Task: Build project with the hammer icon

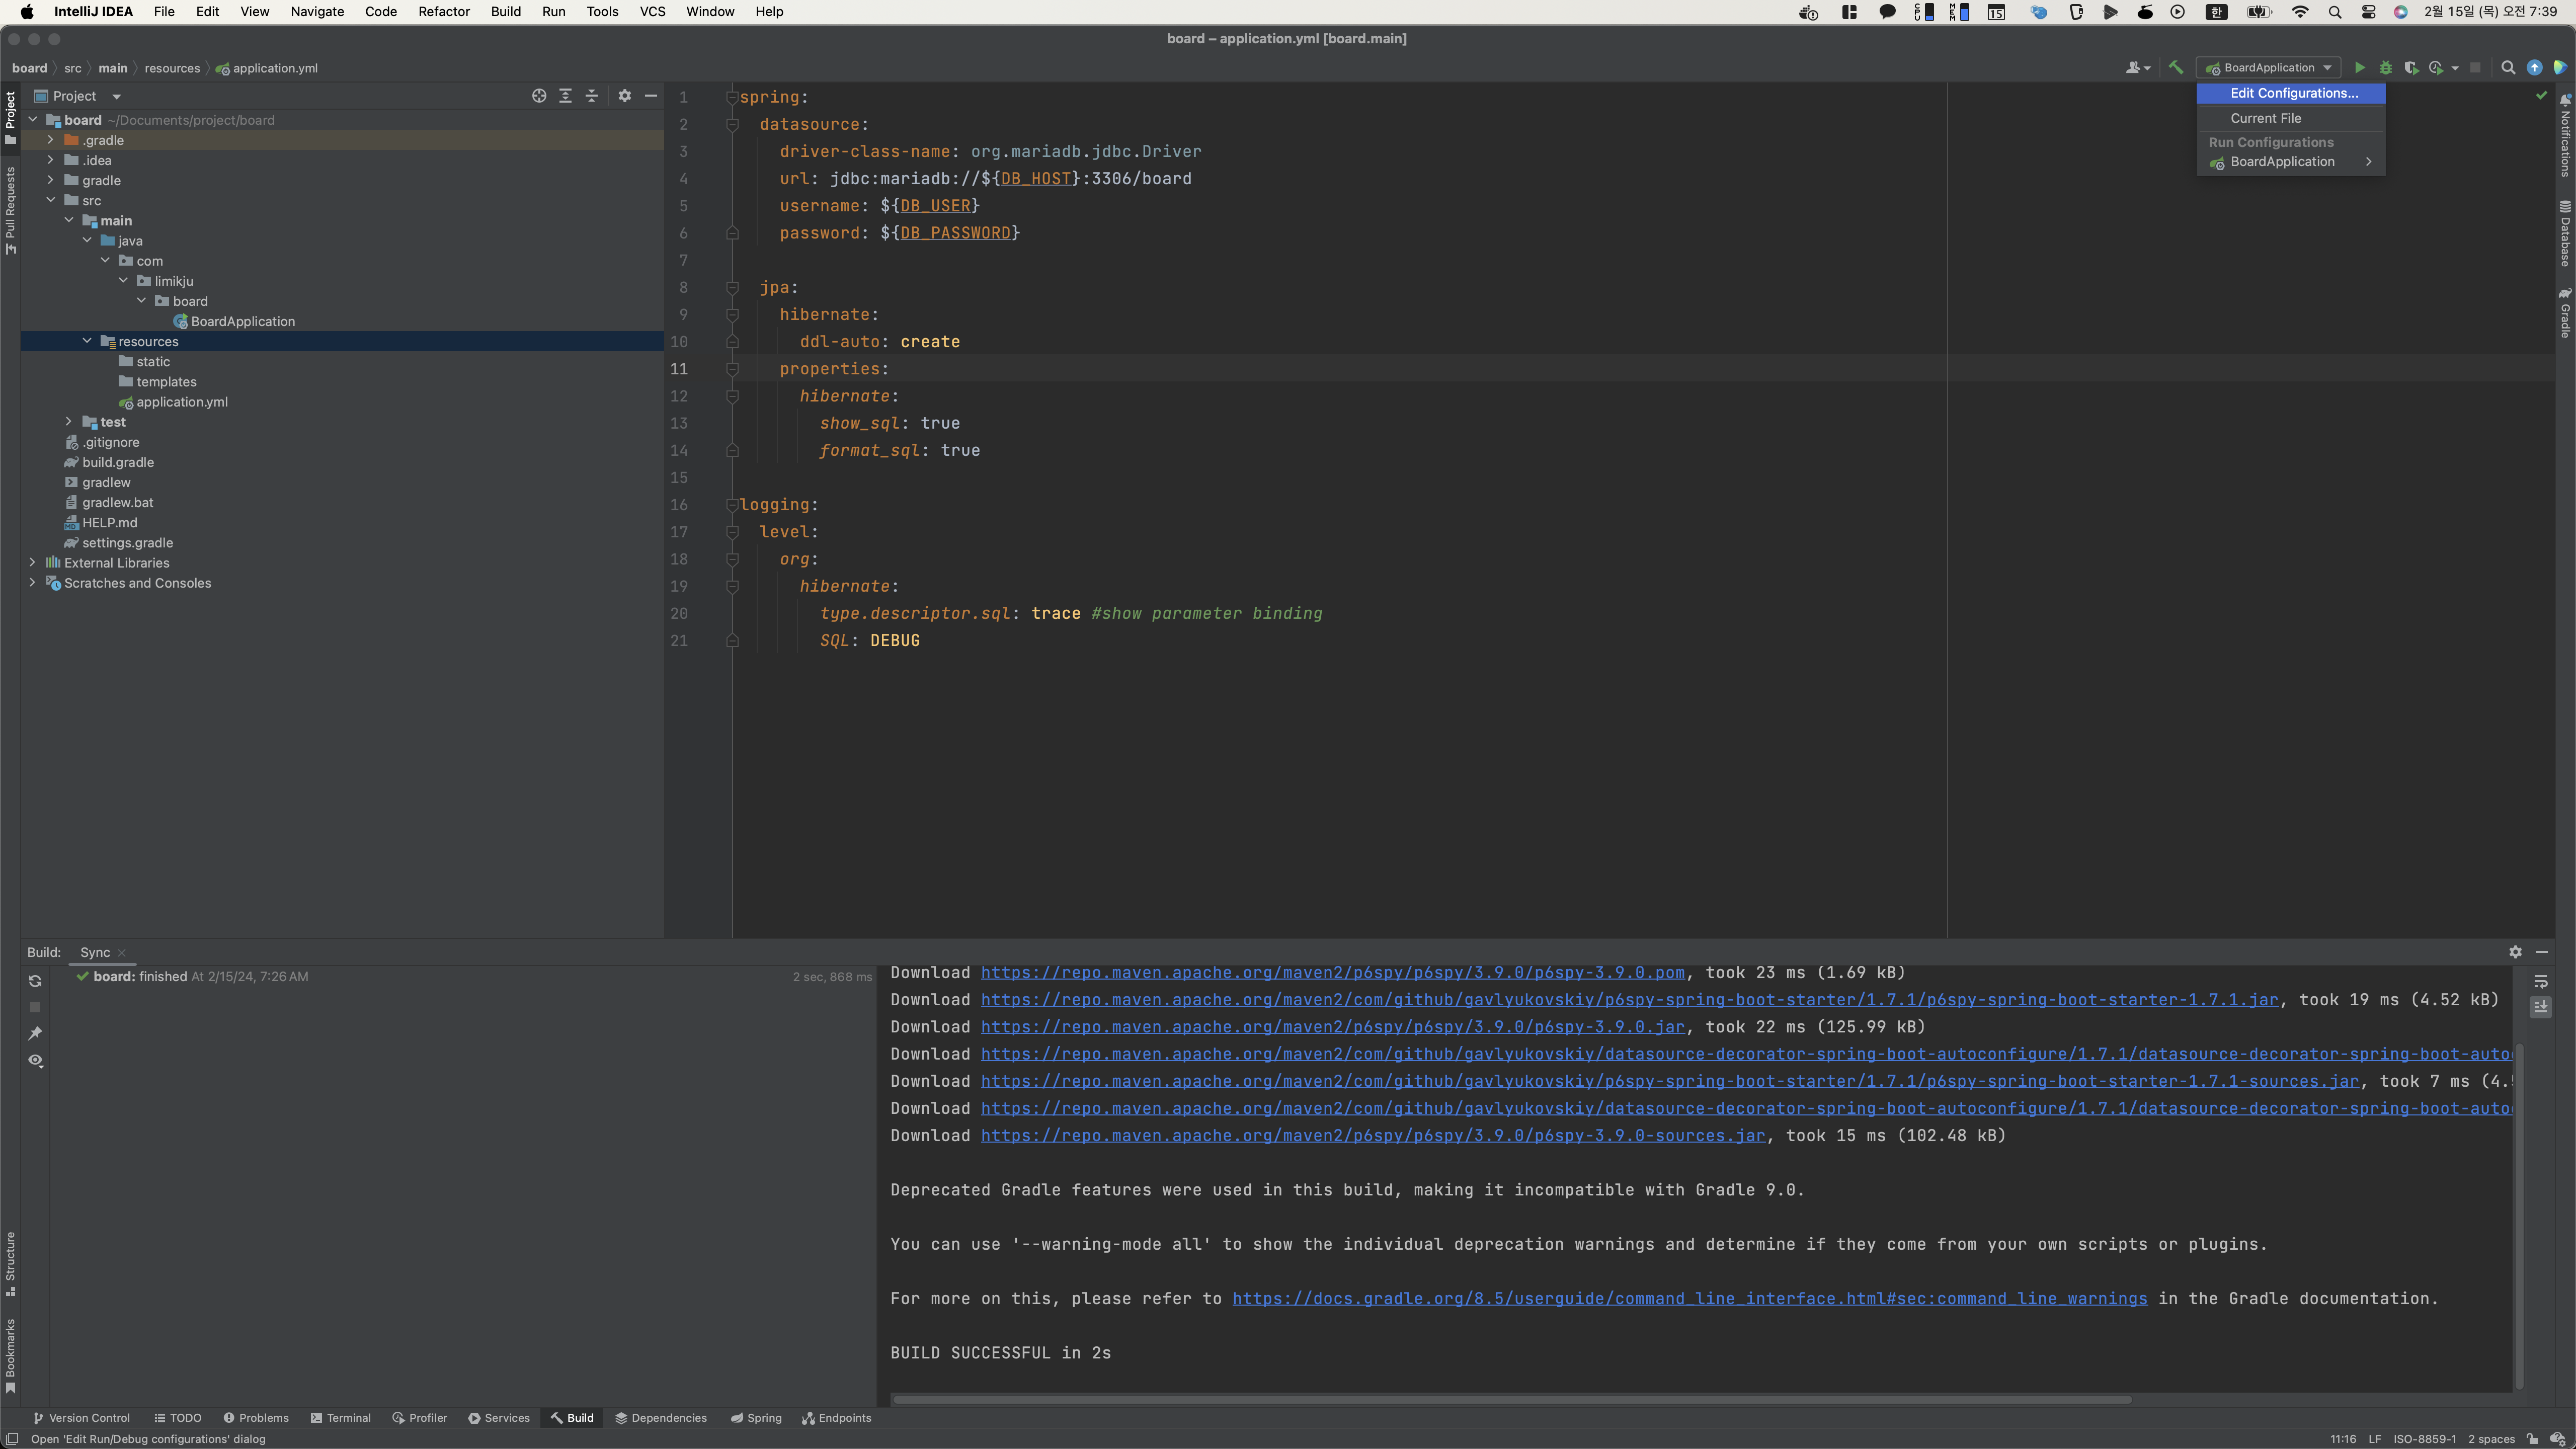Action: [2175, 68]
